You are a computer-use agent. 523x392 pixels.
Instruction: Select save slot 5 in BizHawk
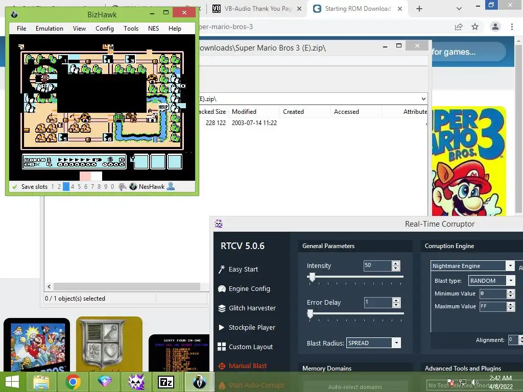click(x=79, y=187)
